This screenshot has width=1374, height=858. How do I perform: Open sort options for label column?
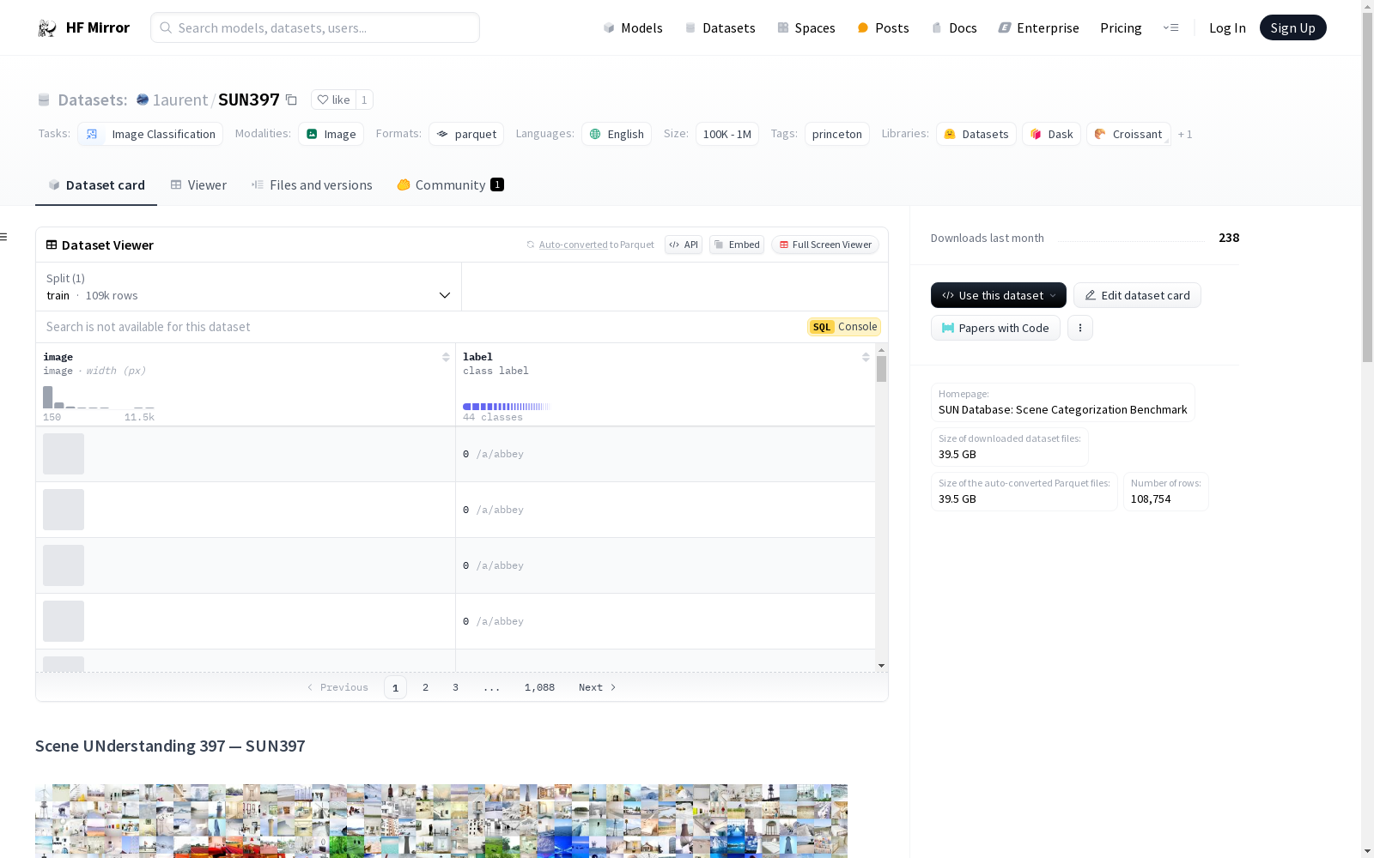tap(866, 357)
